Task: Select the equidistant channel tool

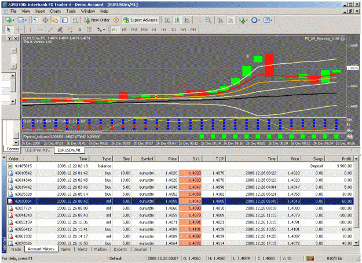Action: coord(60,30)
